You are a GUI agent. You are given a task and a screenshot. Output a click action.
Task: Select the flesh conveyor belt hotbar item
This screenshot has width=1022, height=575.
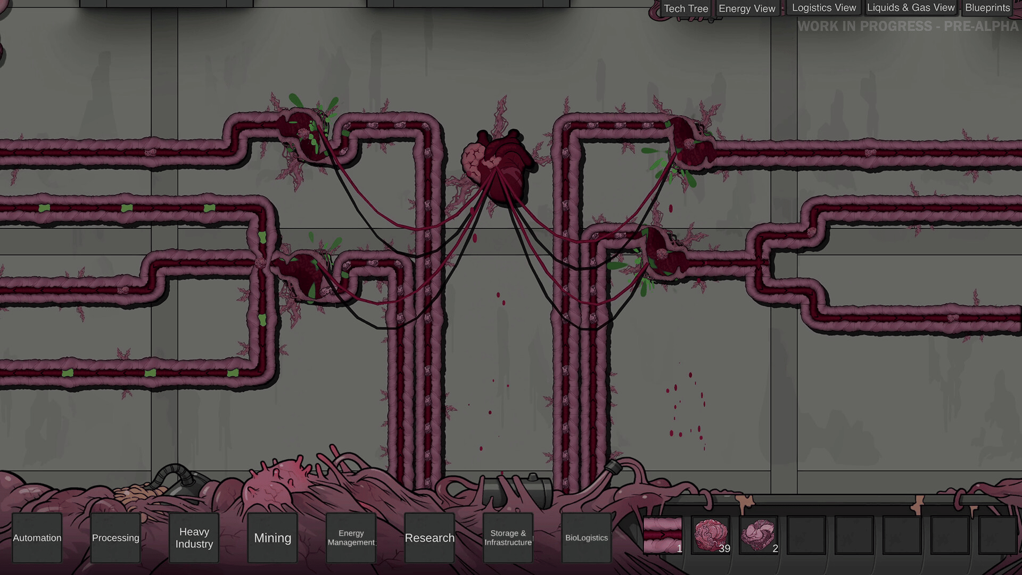663,535
